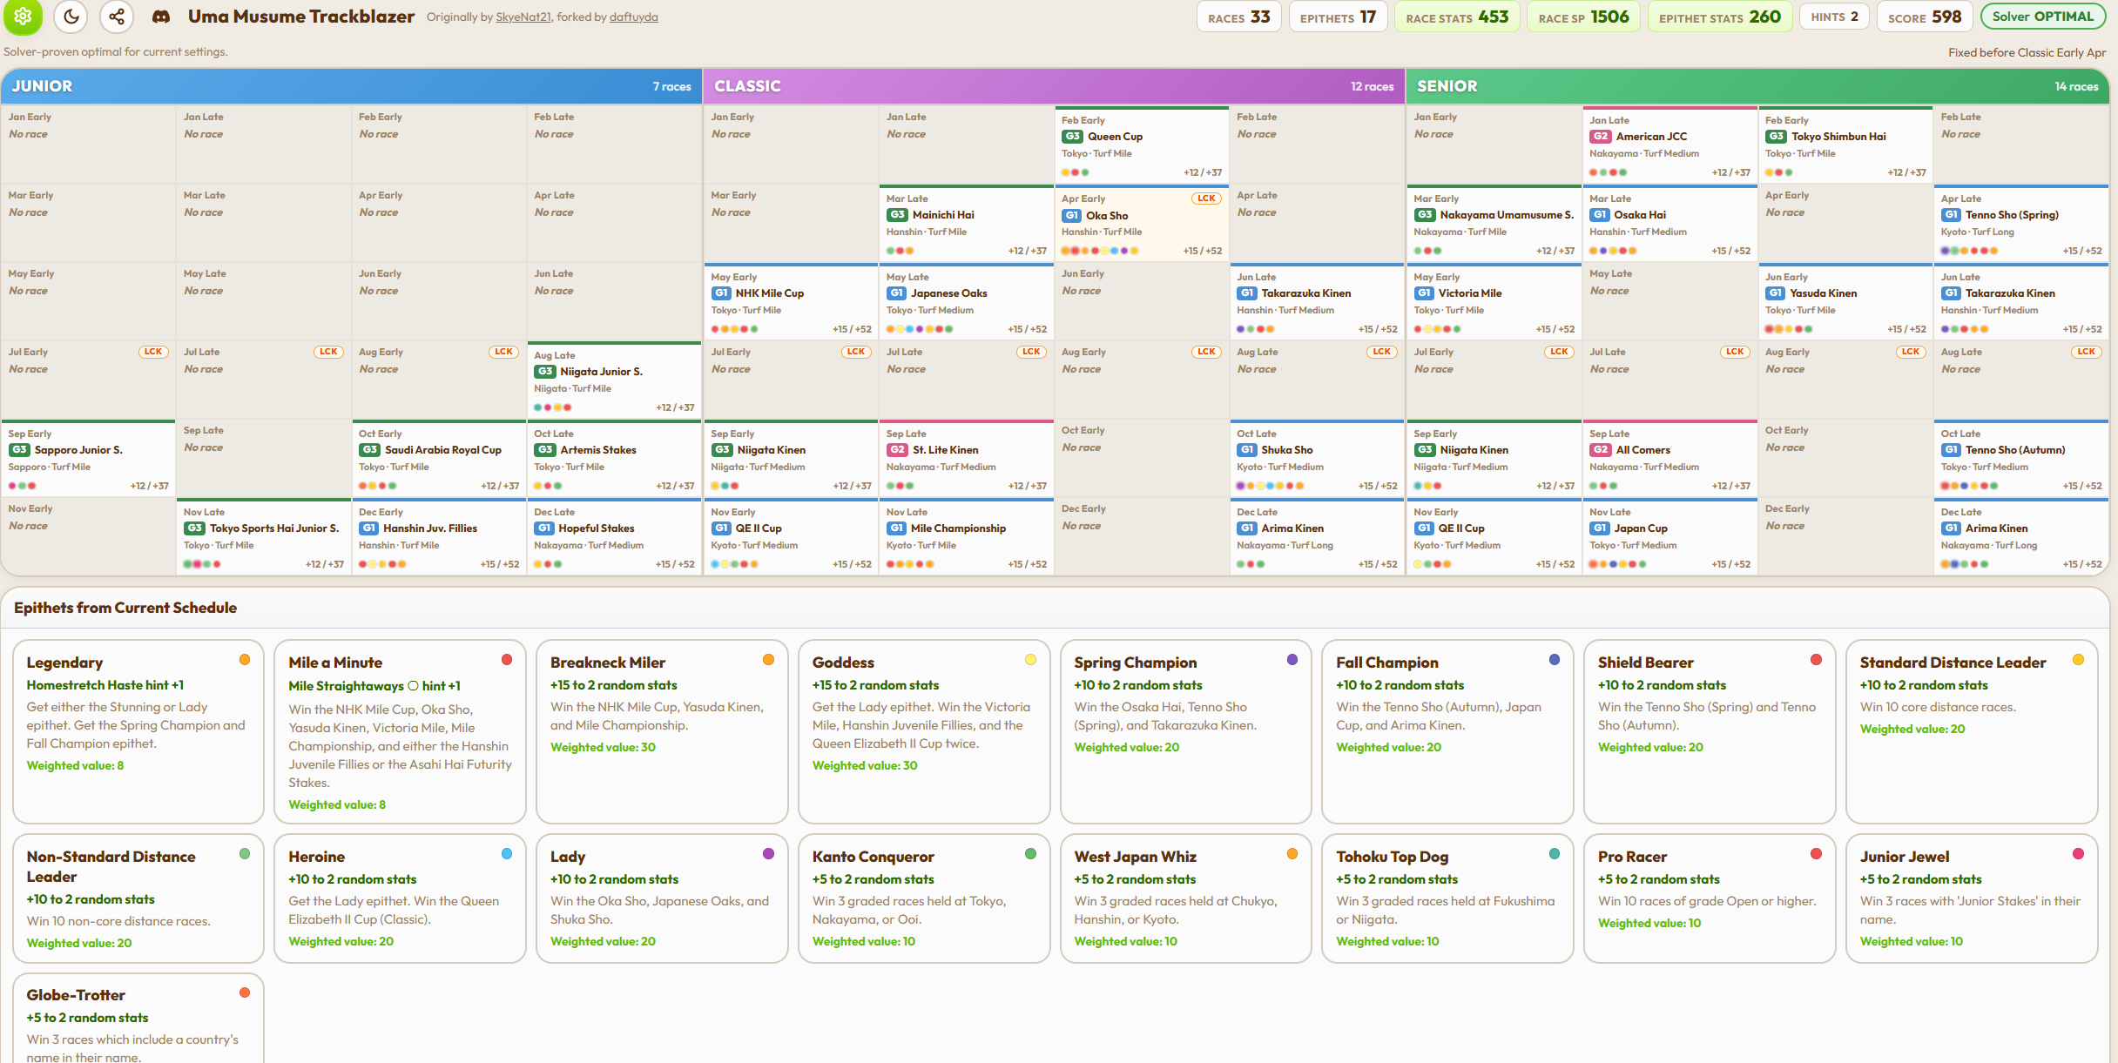Click the Solver OPTIMAL button
Image resolution: width=2118 pixels, height=1063 pixels.
click(2042, 17)
